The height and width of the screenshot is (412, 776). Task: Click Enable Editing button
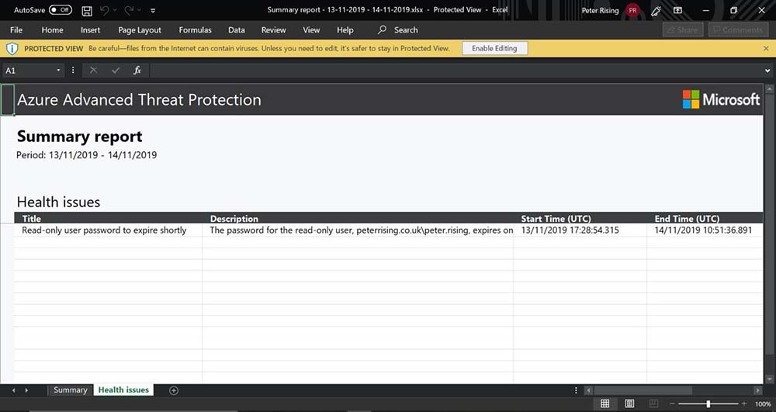point(494,48)
